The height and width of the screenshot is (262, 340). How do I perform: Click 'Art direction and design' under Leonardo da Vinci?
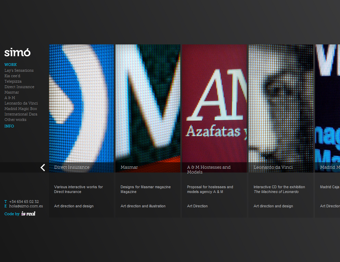click(x=274, y=206)
